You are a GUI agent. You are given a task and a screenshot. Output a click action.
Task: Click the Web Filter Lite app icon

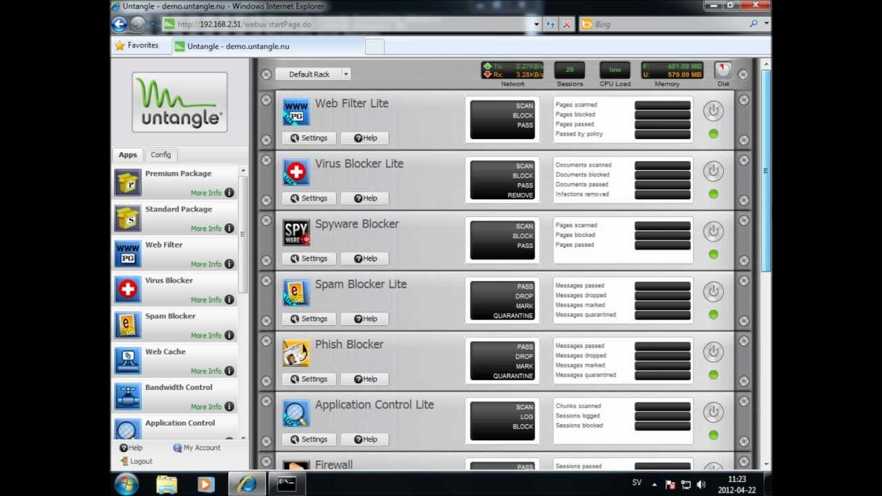pos(296,112)
